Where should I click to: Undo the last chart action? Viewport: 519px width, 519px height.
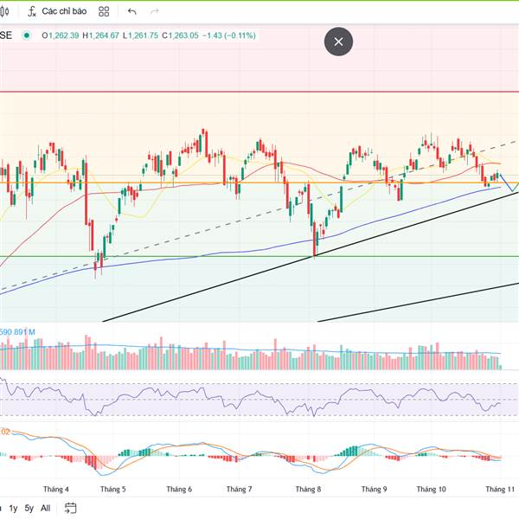click(x=132, y=11)
